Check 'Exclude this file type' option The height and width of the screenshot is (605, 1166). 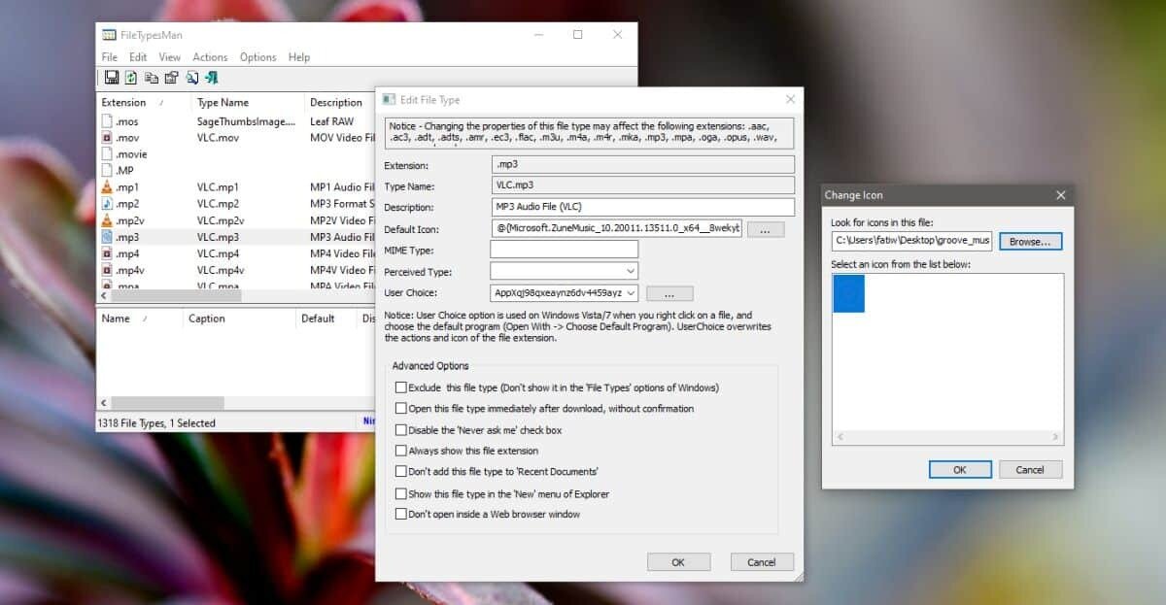pos(400,387)
